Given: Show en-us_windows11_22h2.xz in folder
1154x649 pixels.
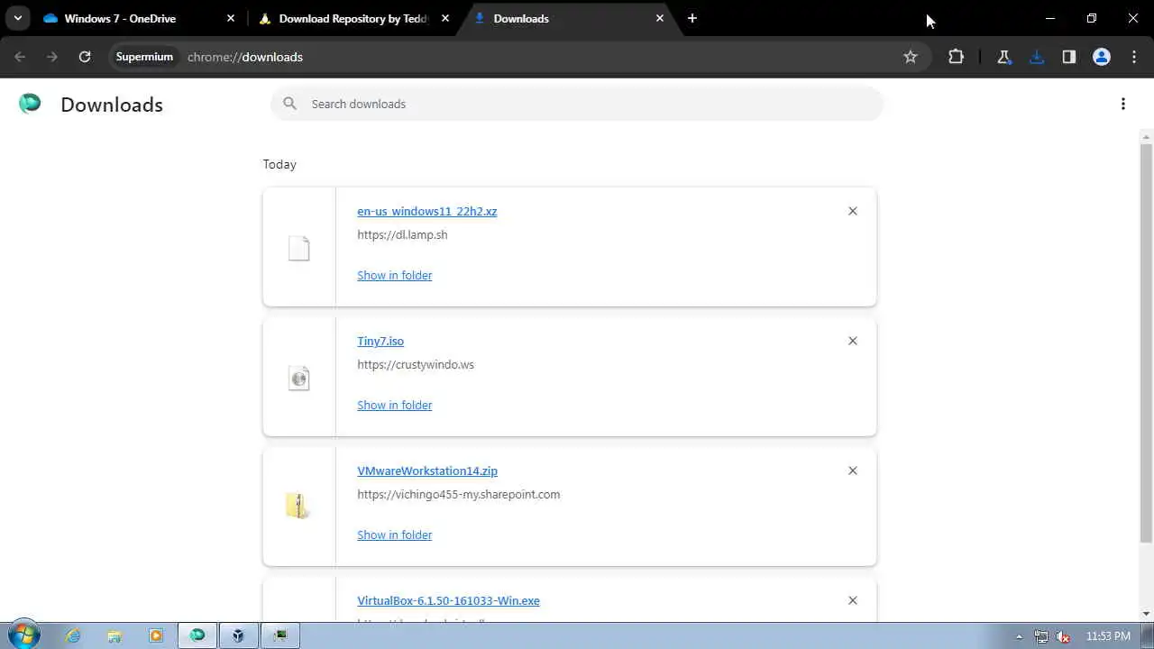Looking at the screenshot, I should tap(395, 275).
